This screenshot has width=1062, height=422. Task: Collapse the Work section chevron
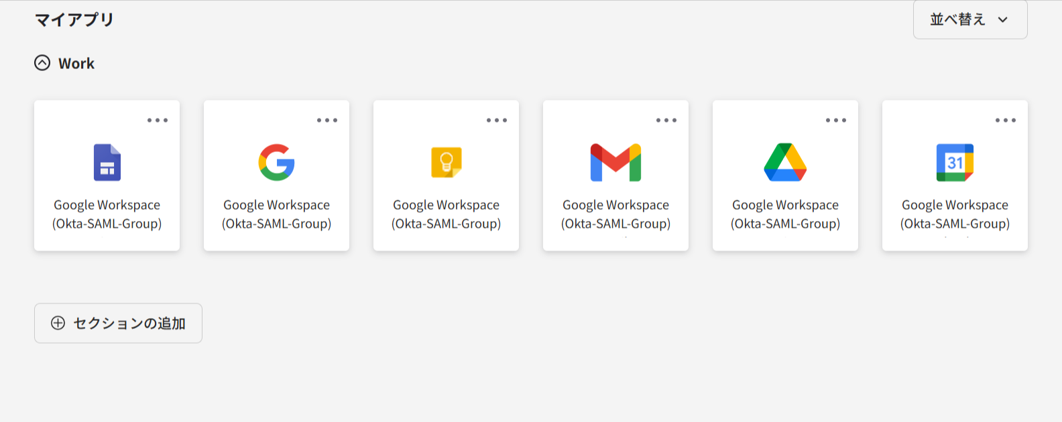(42, 63)
